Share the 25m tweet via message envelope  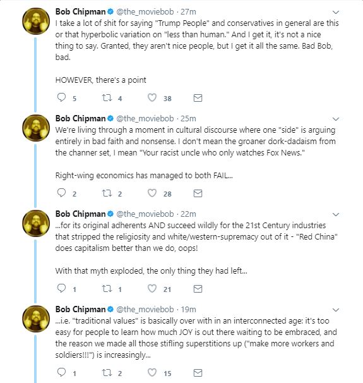198,193
